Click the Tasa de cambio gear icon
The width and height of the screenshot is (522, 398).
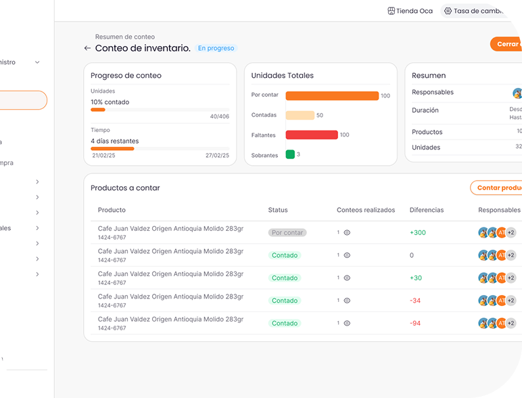coord(448,11)
